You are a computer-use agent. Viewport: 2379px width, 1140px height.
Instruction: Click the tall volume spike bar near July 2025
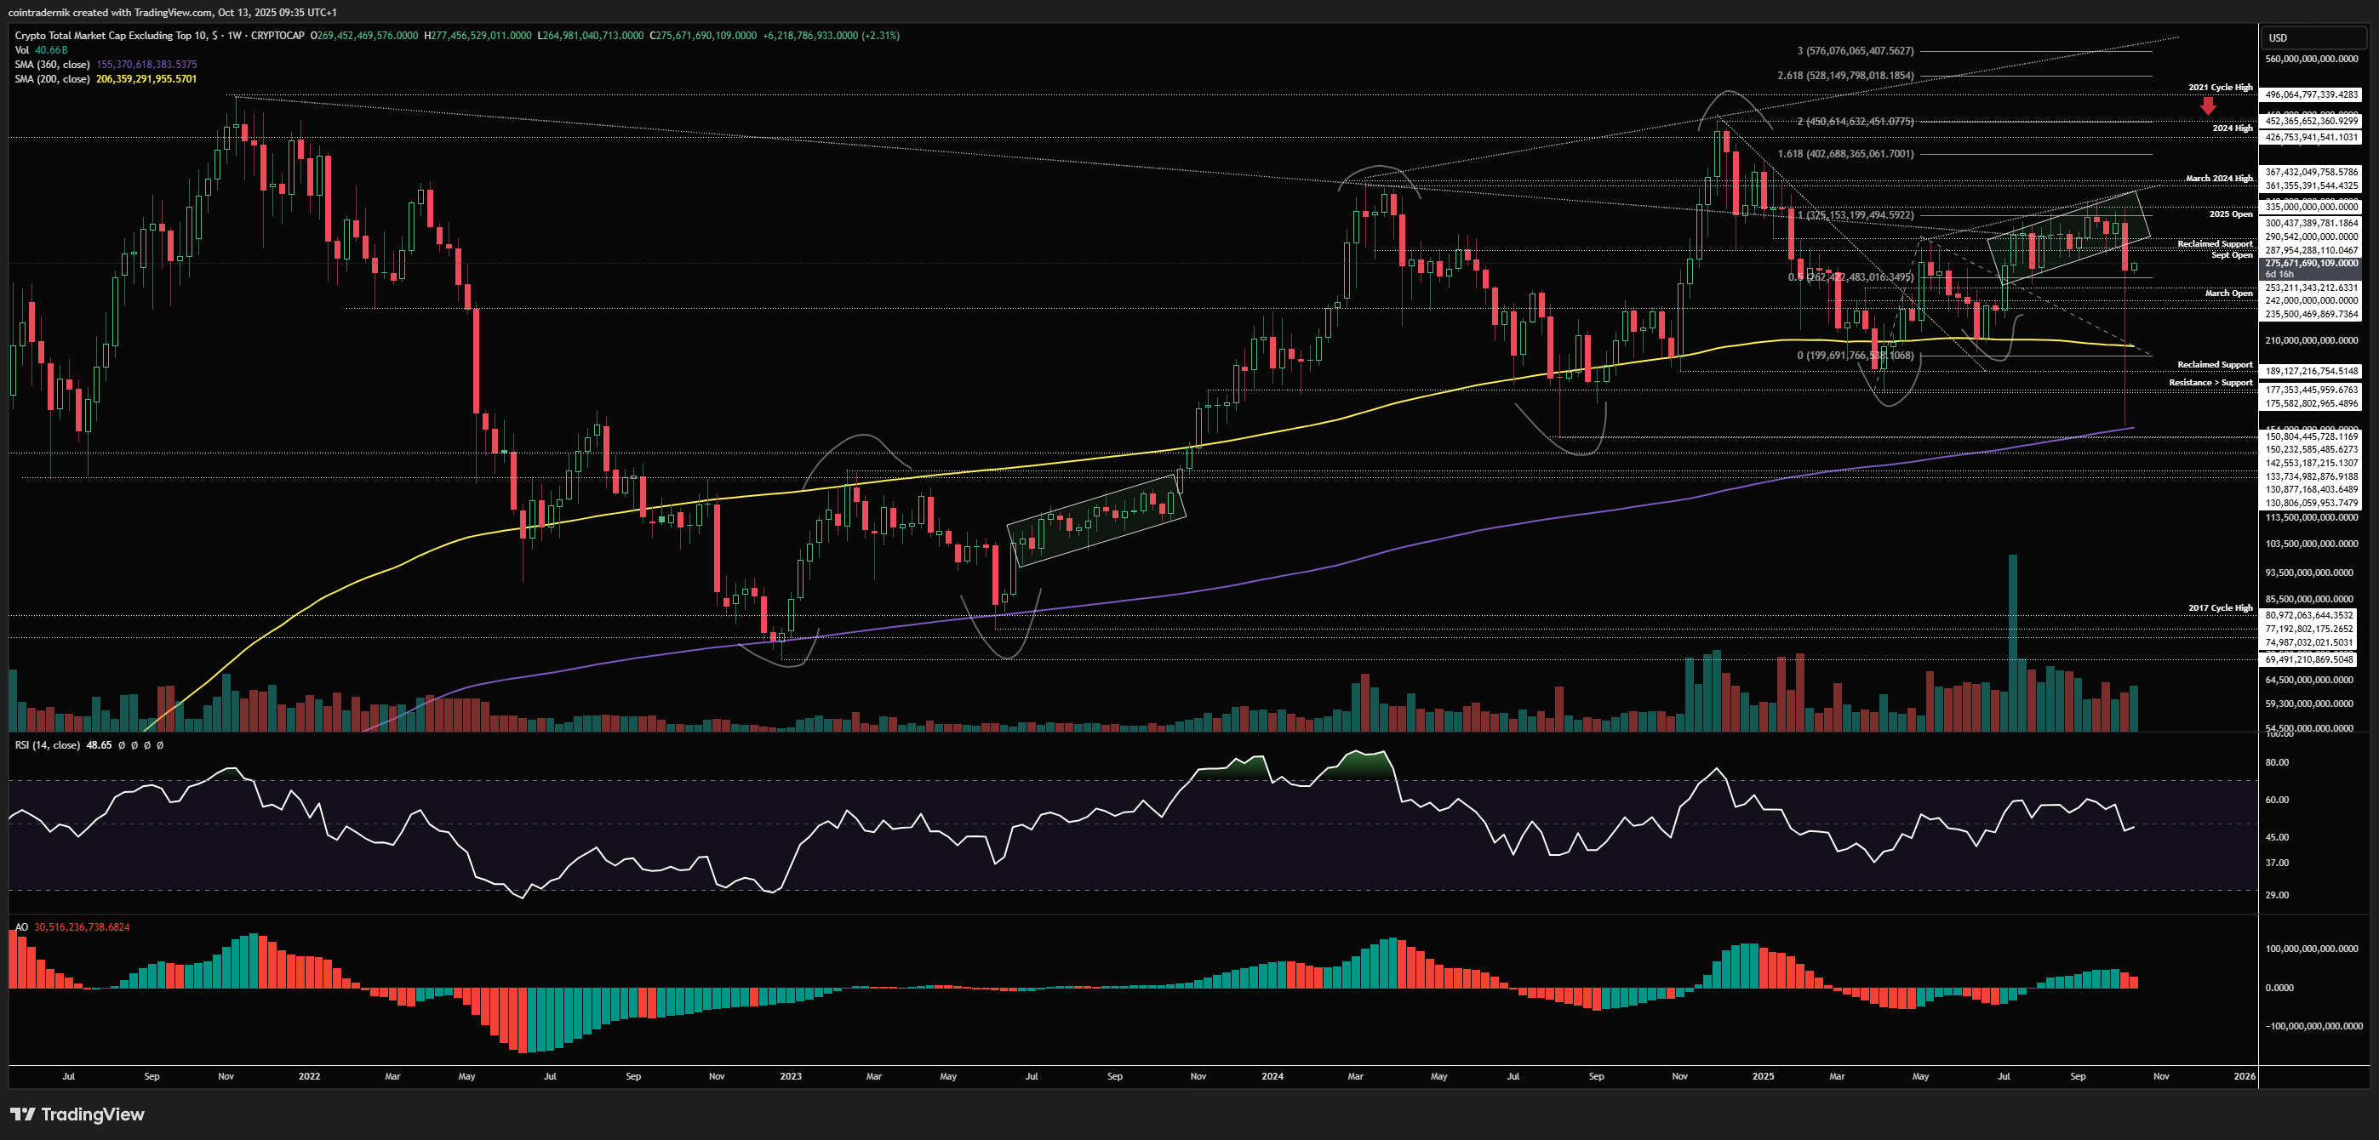coord(2012,637)
